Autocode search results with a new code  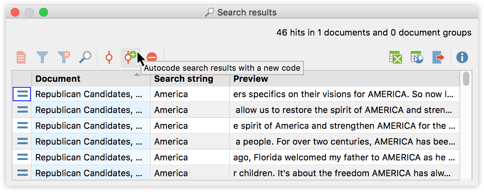coord(130,58)
